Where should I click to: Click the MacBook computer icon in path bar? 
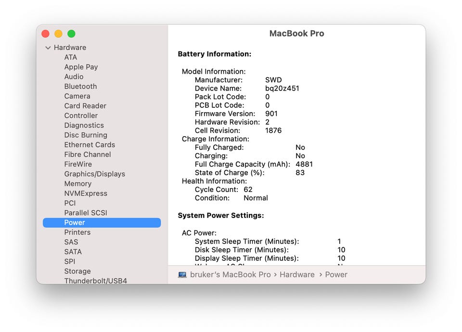point(182,275)
